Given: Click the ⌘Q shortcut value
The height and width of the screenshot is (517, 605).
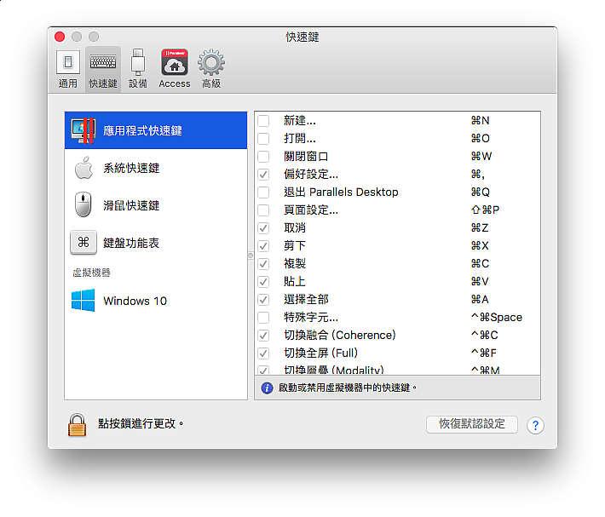Looking at the screenshot, I should 481,192.
